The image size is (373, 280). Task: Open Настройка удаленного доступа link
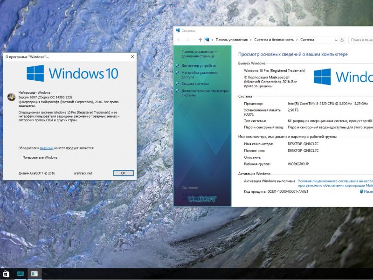coord(200,75)
